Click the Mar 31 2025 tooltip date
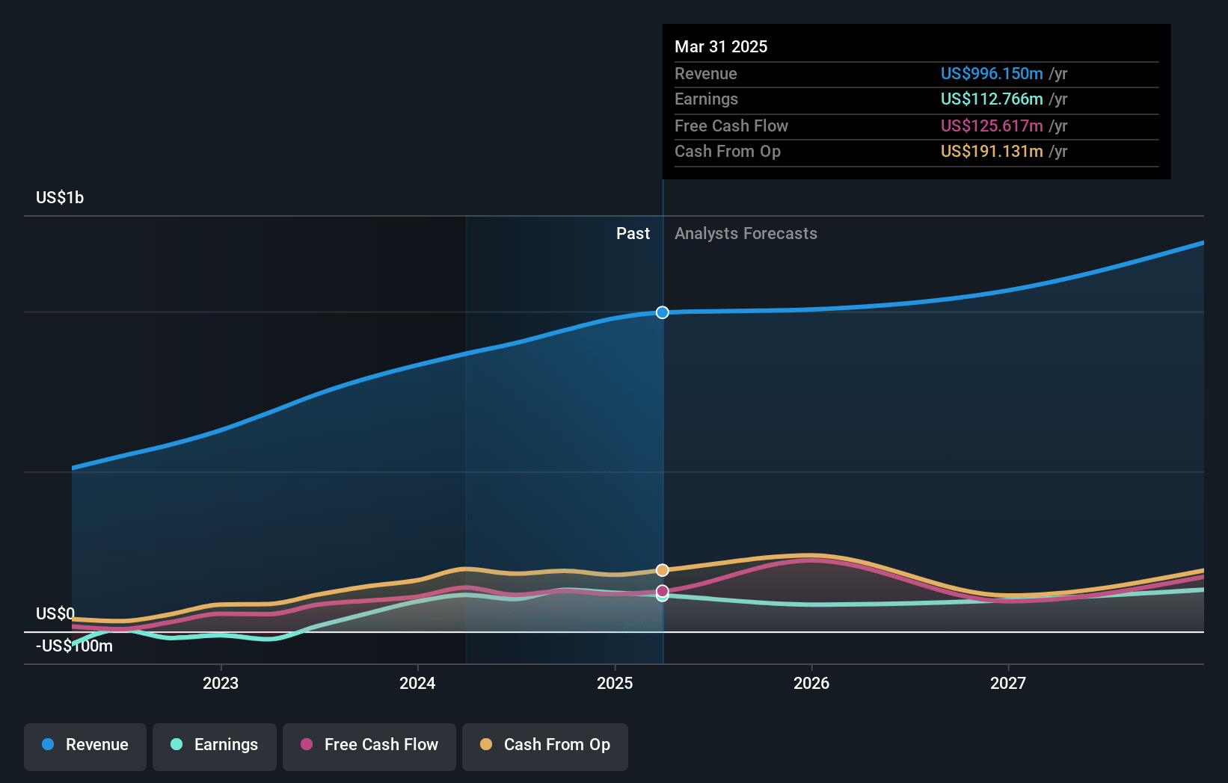Viewport: 1228px width, 783px height. click(721, 46)
